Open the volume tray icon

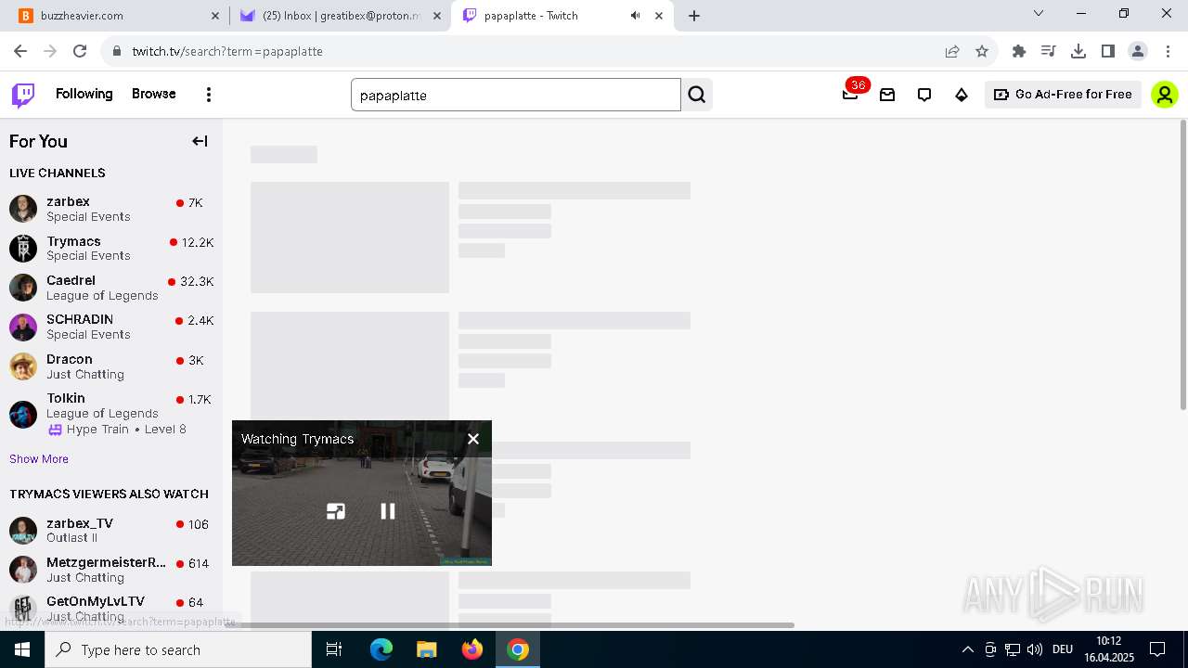1035,649
